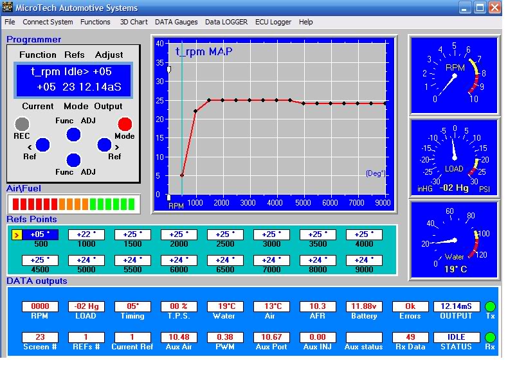Select the 9000 RPM ref point
The image size is (508, 368).
364,260
